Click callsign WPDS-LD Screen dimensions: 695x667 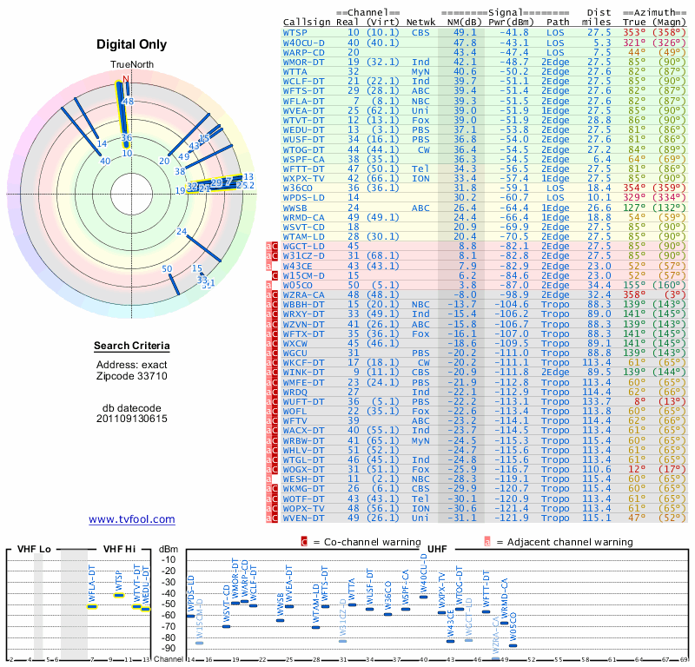[x=303, y=198]
